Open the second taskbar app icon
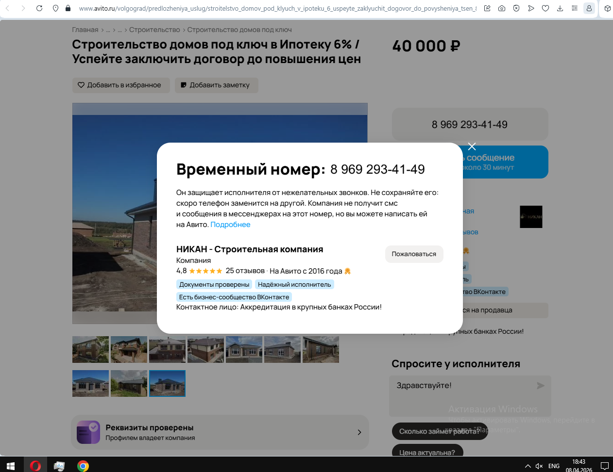 pos(59,466)
